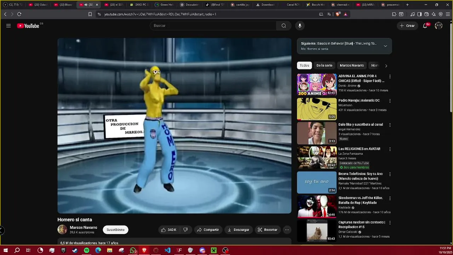Start voice search with microphone icon
453x255 pixels.
[300, 25]
